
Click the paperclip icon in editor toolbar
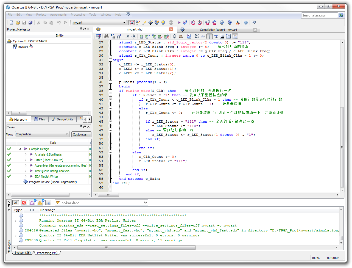pyautogui.click(x=174, y=36)
